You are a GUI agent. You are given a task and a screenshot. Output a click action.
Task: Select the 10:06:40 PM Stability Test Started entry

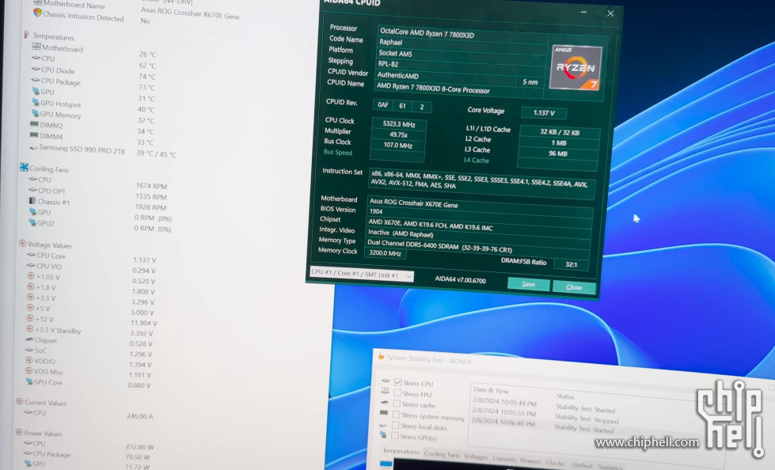pyautogui.click(x=541, y=427)
